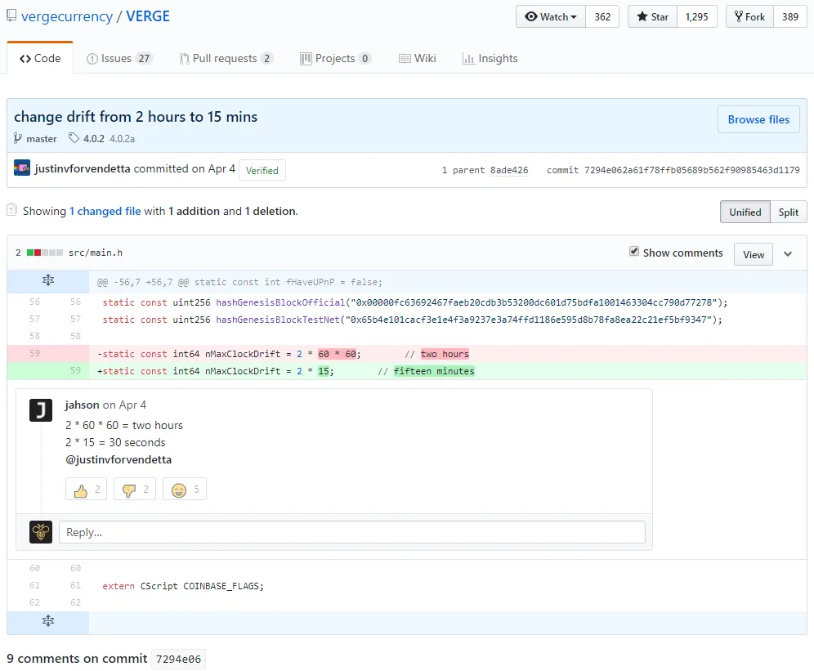The width and height of the screenshot is (814, 671).
Task: Click the bee avatar next to the Reply box
Action: point(41,532)
